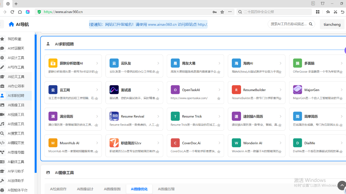This screenshot has height=194, width=346.
Task: Click the AI论文工具 graduation cap icon
Action: pos(2,77)
